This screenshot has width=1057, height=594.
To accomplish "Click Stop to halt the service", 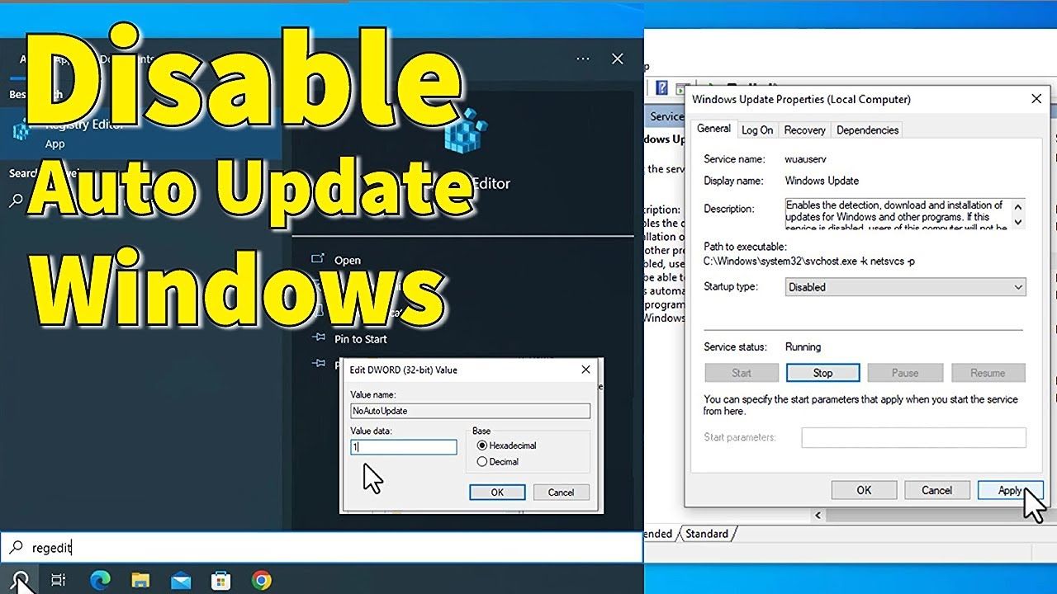I will point(822,373).
